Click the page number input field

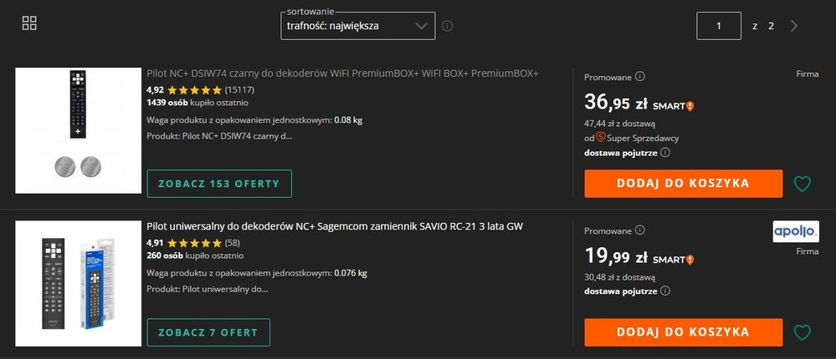(719, 26)
